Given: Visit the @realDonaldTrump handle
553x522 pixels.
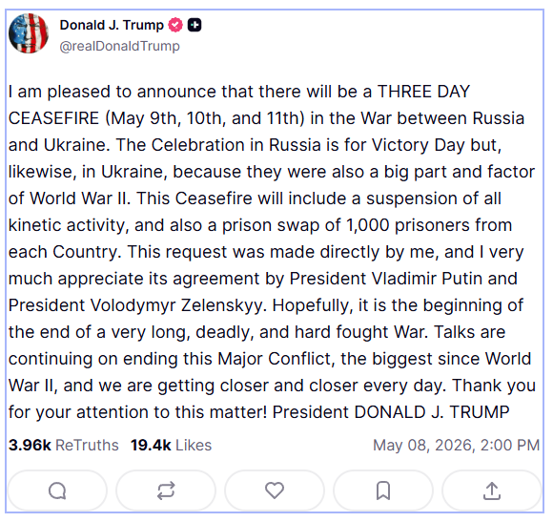Looking at the screenshot, I should click(x=119, y=46).
